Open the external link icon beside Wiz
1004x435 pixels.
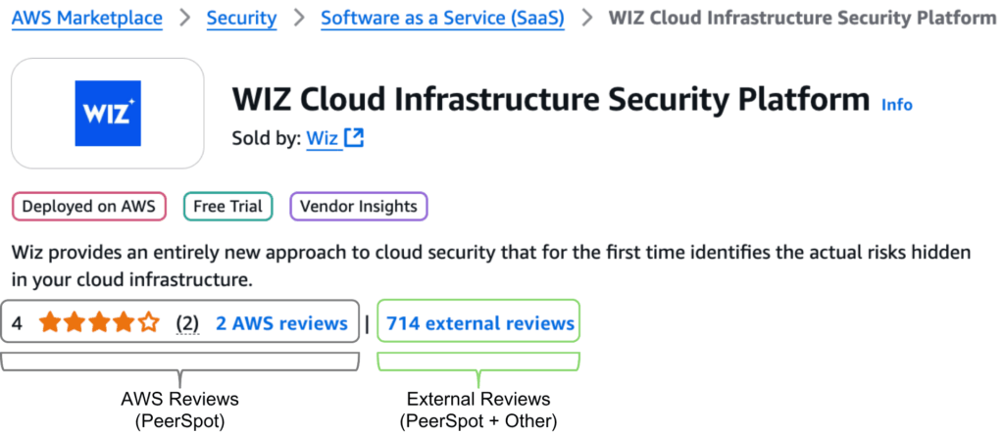pos(354,138)
